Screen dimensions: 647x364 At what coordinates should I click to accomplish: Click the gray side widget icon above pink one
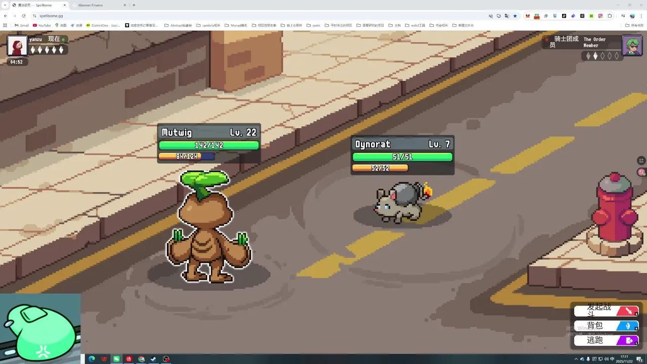pyautogui.click(x=642, y=161)
